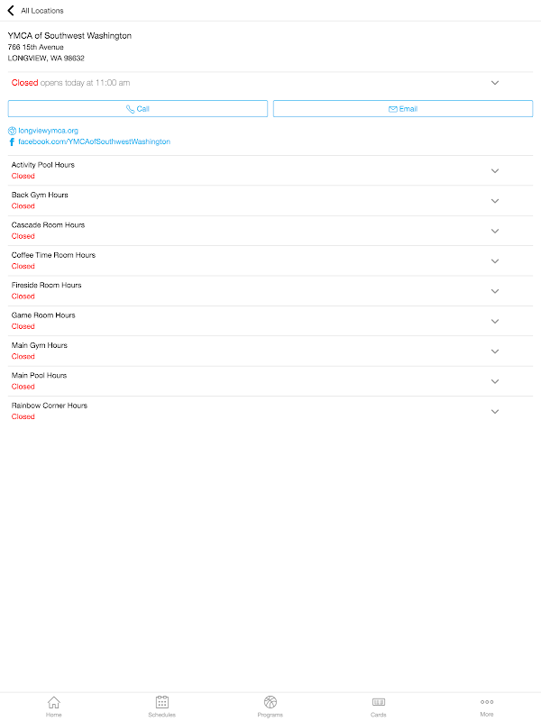Click the globe icon beside longviewymca.org
This screenshot has height=721, width=541.
pos(12,131)
